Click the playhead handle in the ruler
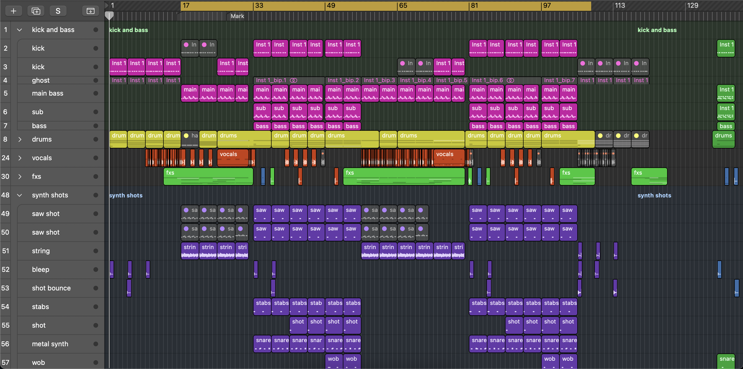The image size is (743, 369). (109, 15)
